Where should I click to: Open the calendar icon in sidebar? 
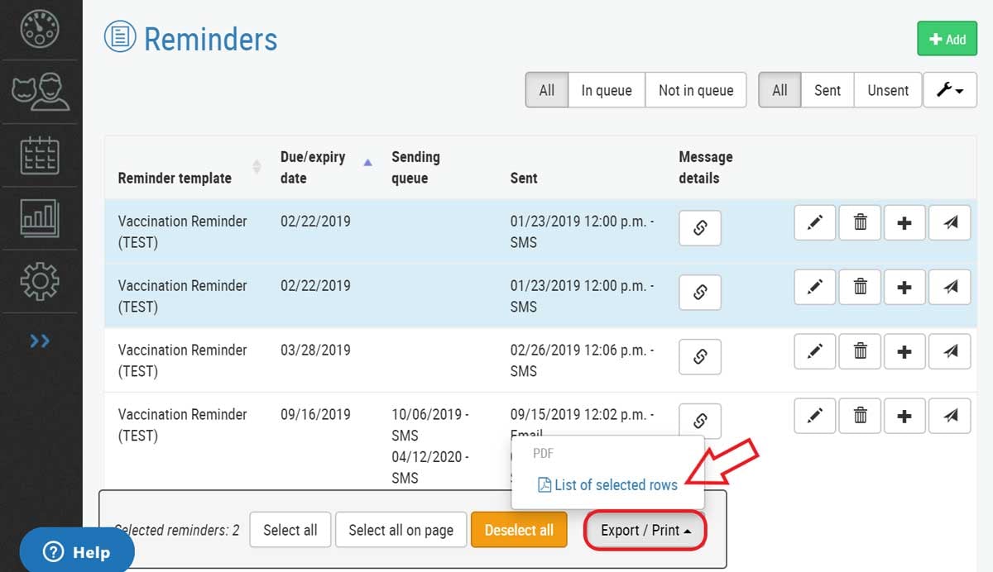coord(40,155)
